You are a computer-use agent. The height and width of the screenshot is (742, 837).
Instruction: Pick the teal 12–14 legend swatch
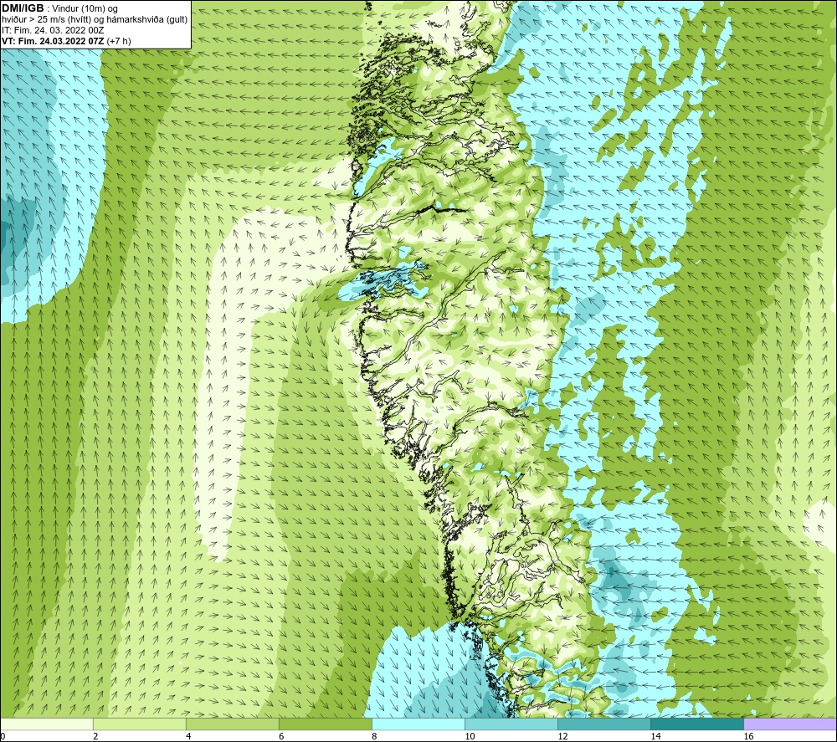604,724
